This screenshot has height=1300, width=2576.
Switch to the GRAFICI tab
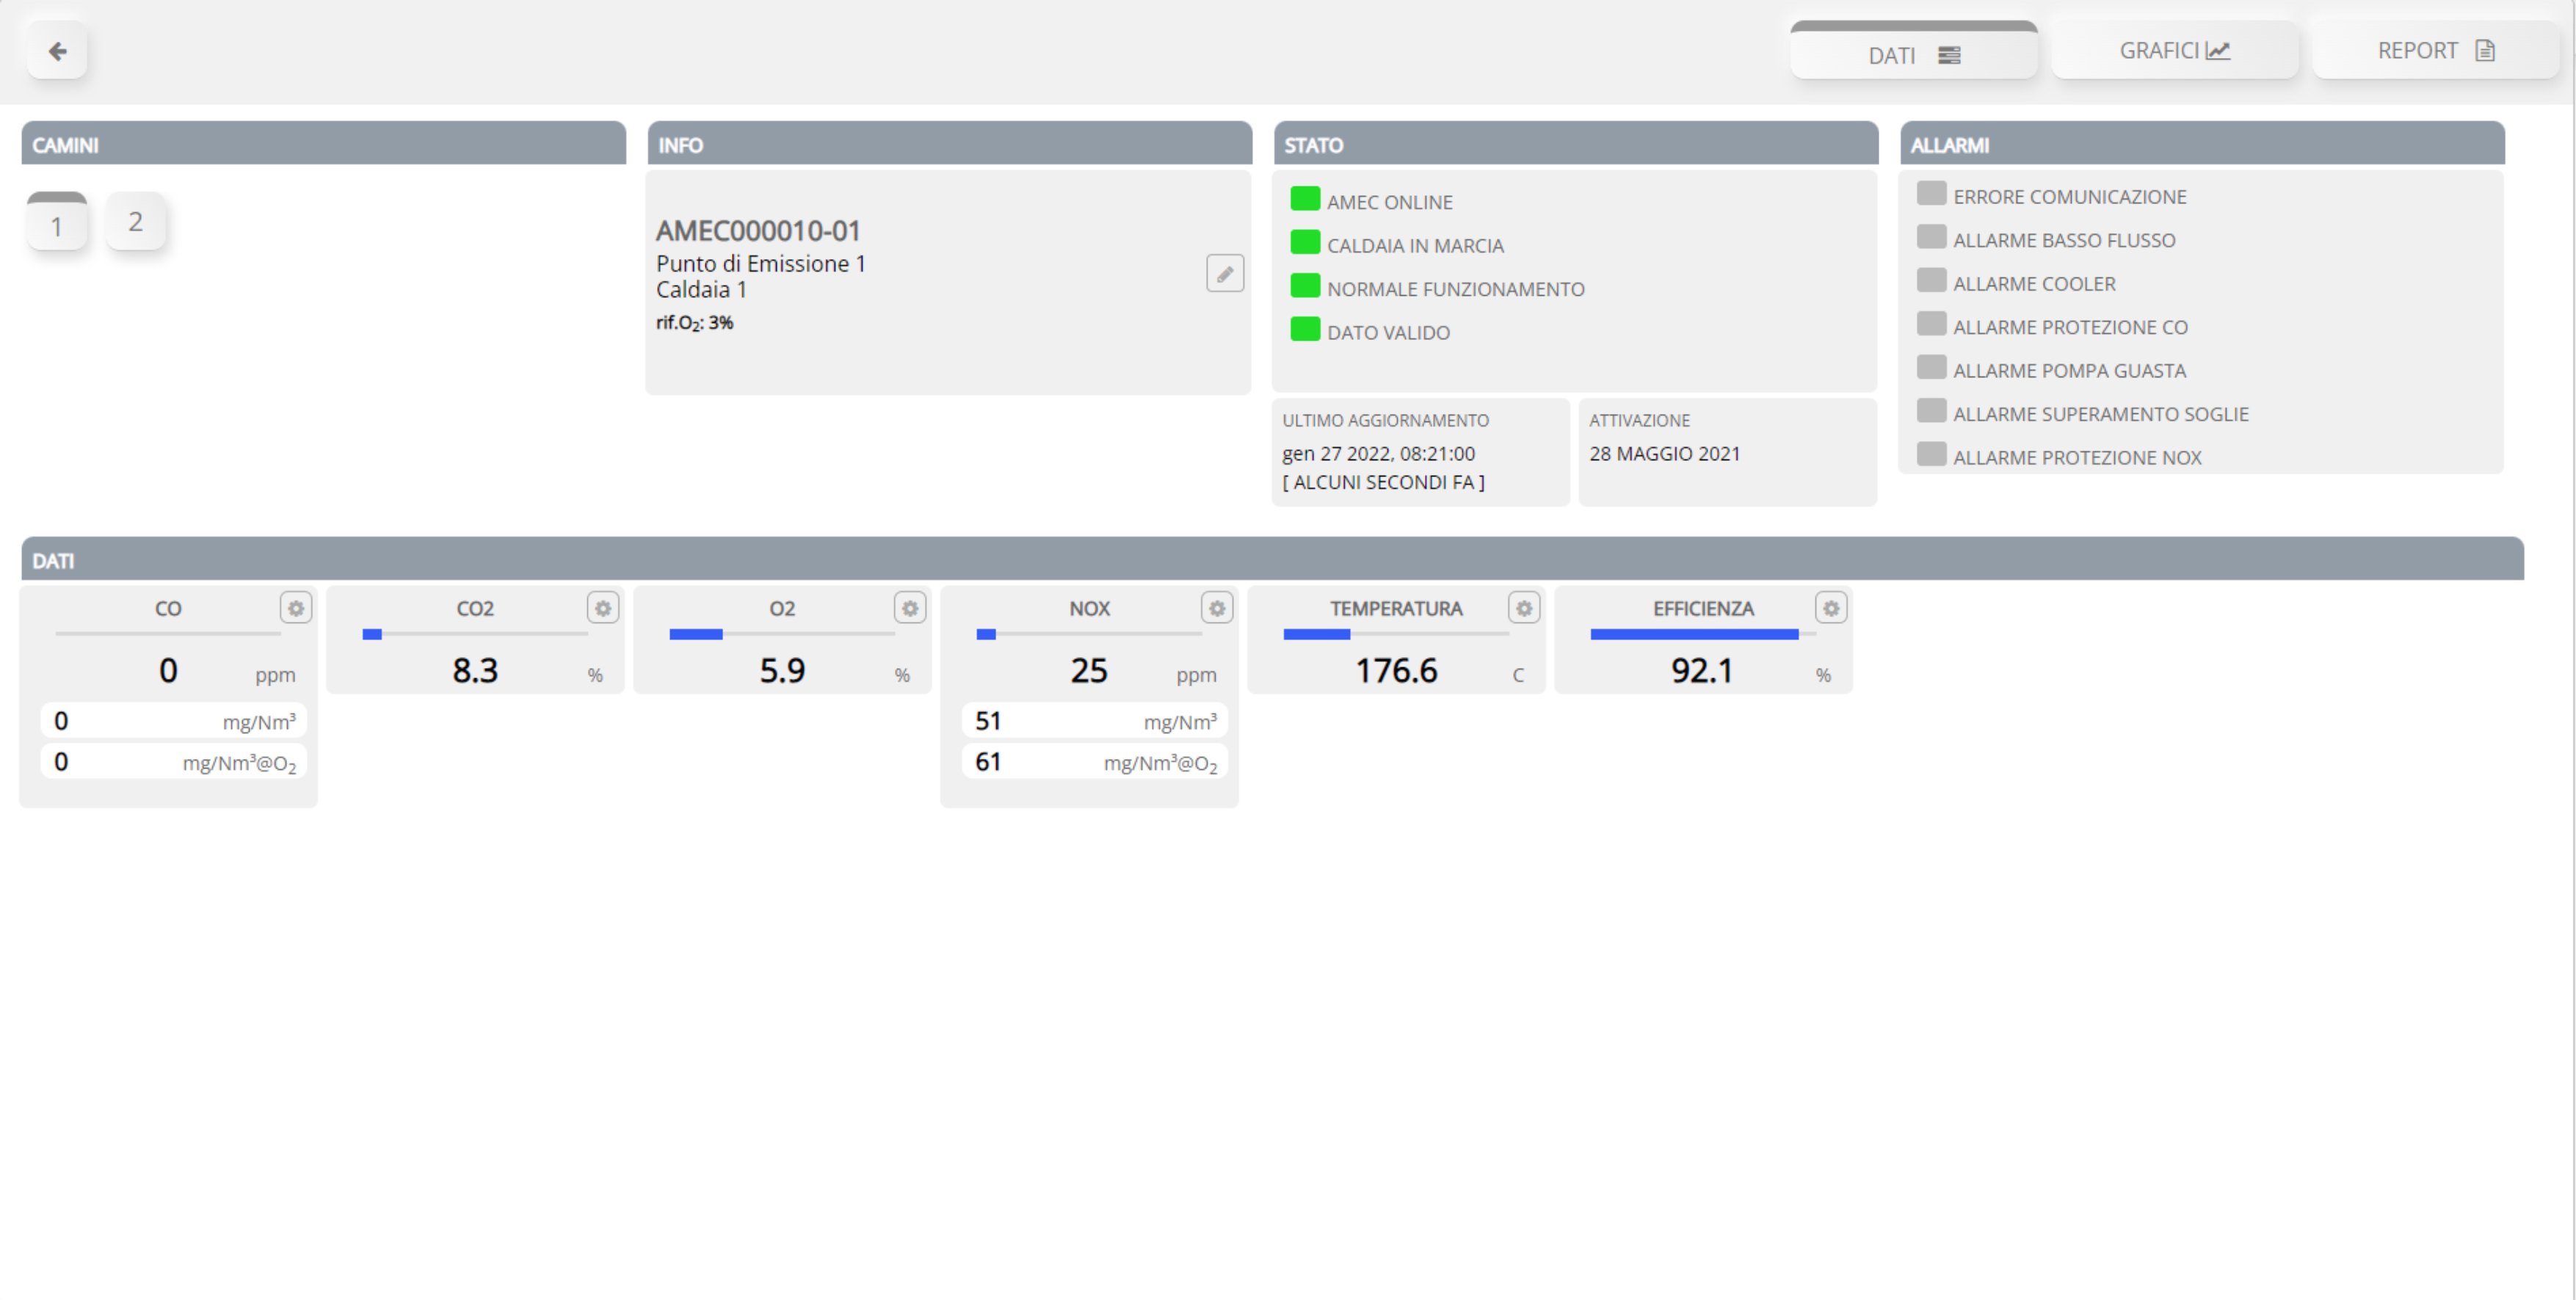click(x=2175, y=50)
